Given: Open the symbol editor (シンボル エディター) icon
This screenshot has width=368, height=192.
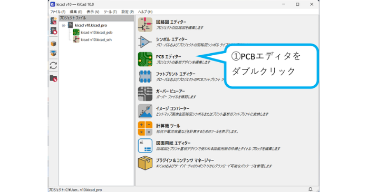Looking at the screenshot, I should click(x=145, y=42).
